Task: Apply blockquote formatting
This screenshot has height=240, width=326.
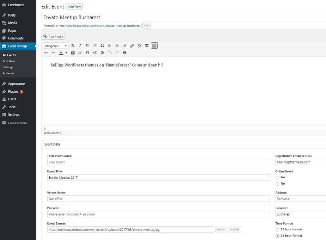Action: [x=102, y=45]
